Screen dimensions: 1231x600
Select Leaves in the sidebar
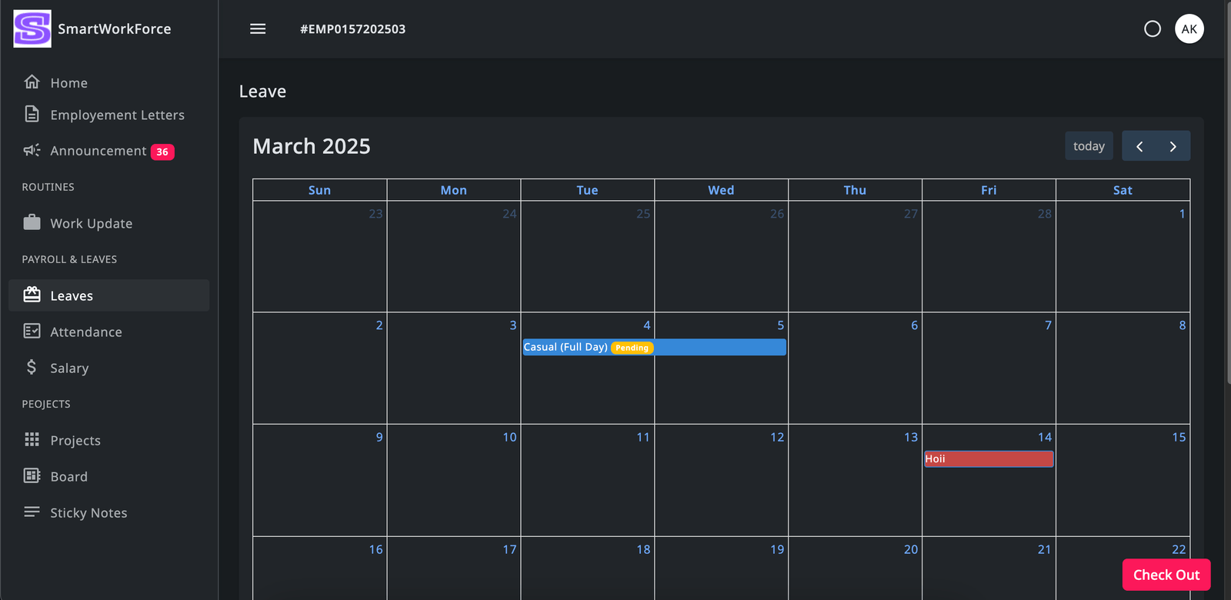[72, 296]
